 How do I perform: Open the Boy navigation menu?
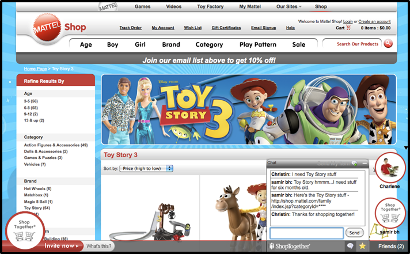point(113,44)
